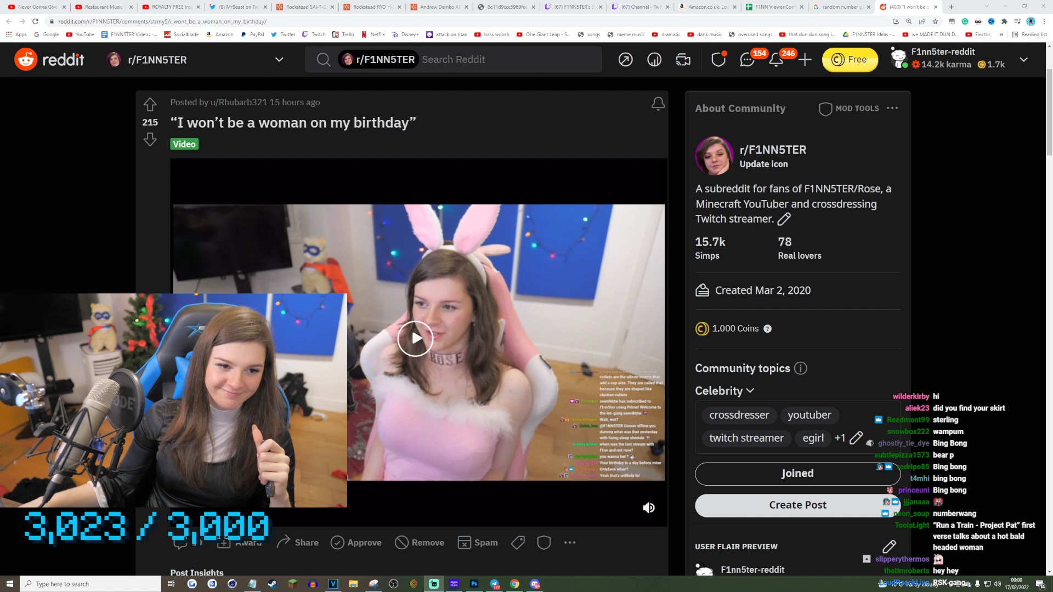Open notifications bell with 246 badge
The image size is (1053, 592).
tap(776, 60)
